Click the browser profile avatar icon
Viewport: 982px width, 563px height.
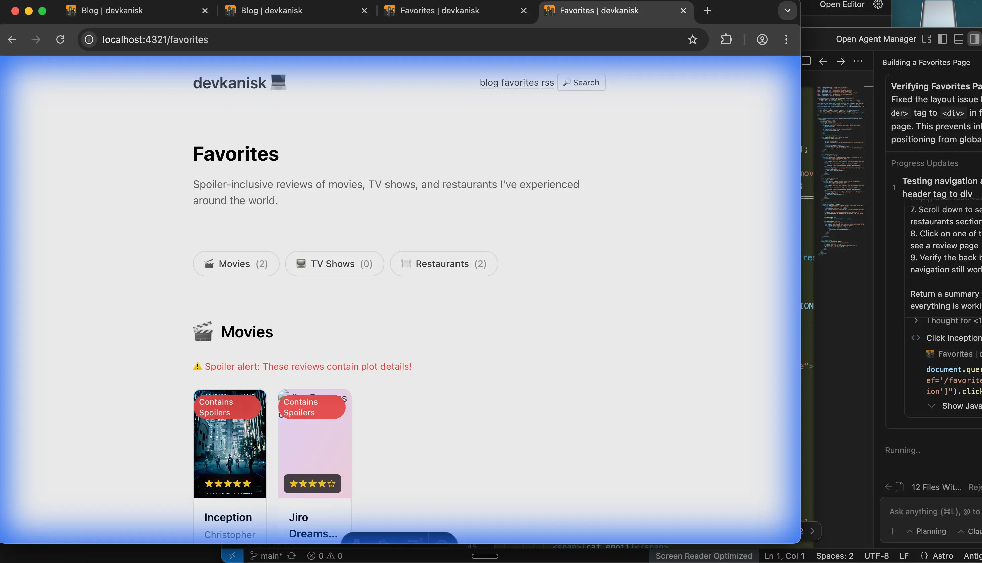pyautogui.click(x=762, y=39)
